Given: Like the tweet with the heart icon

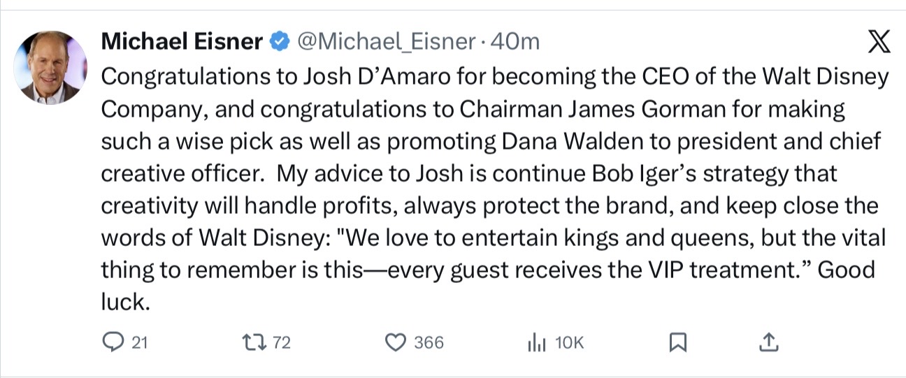Looking at the screenshot, I should 396,342.
